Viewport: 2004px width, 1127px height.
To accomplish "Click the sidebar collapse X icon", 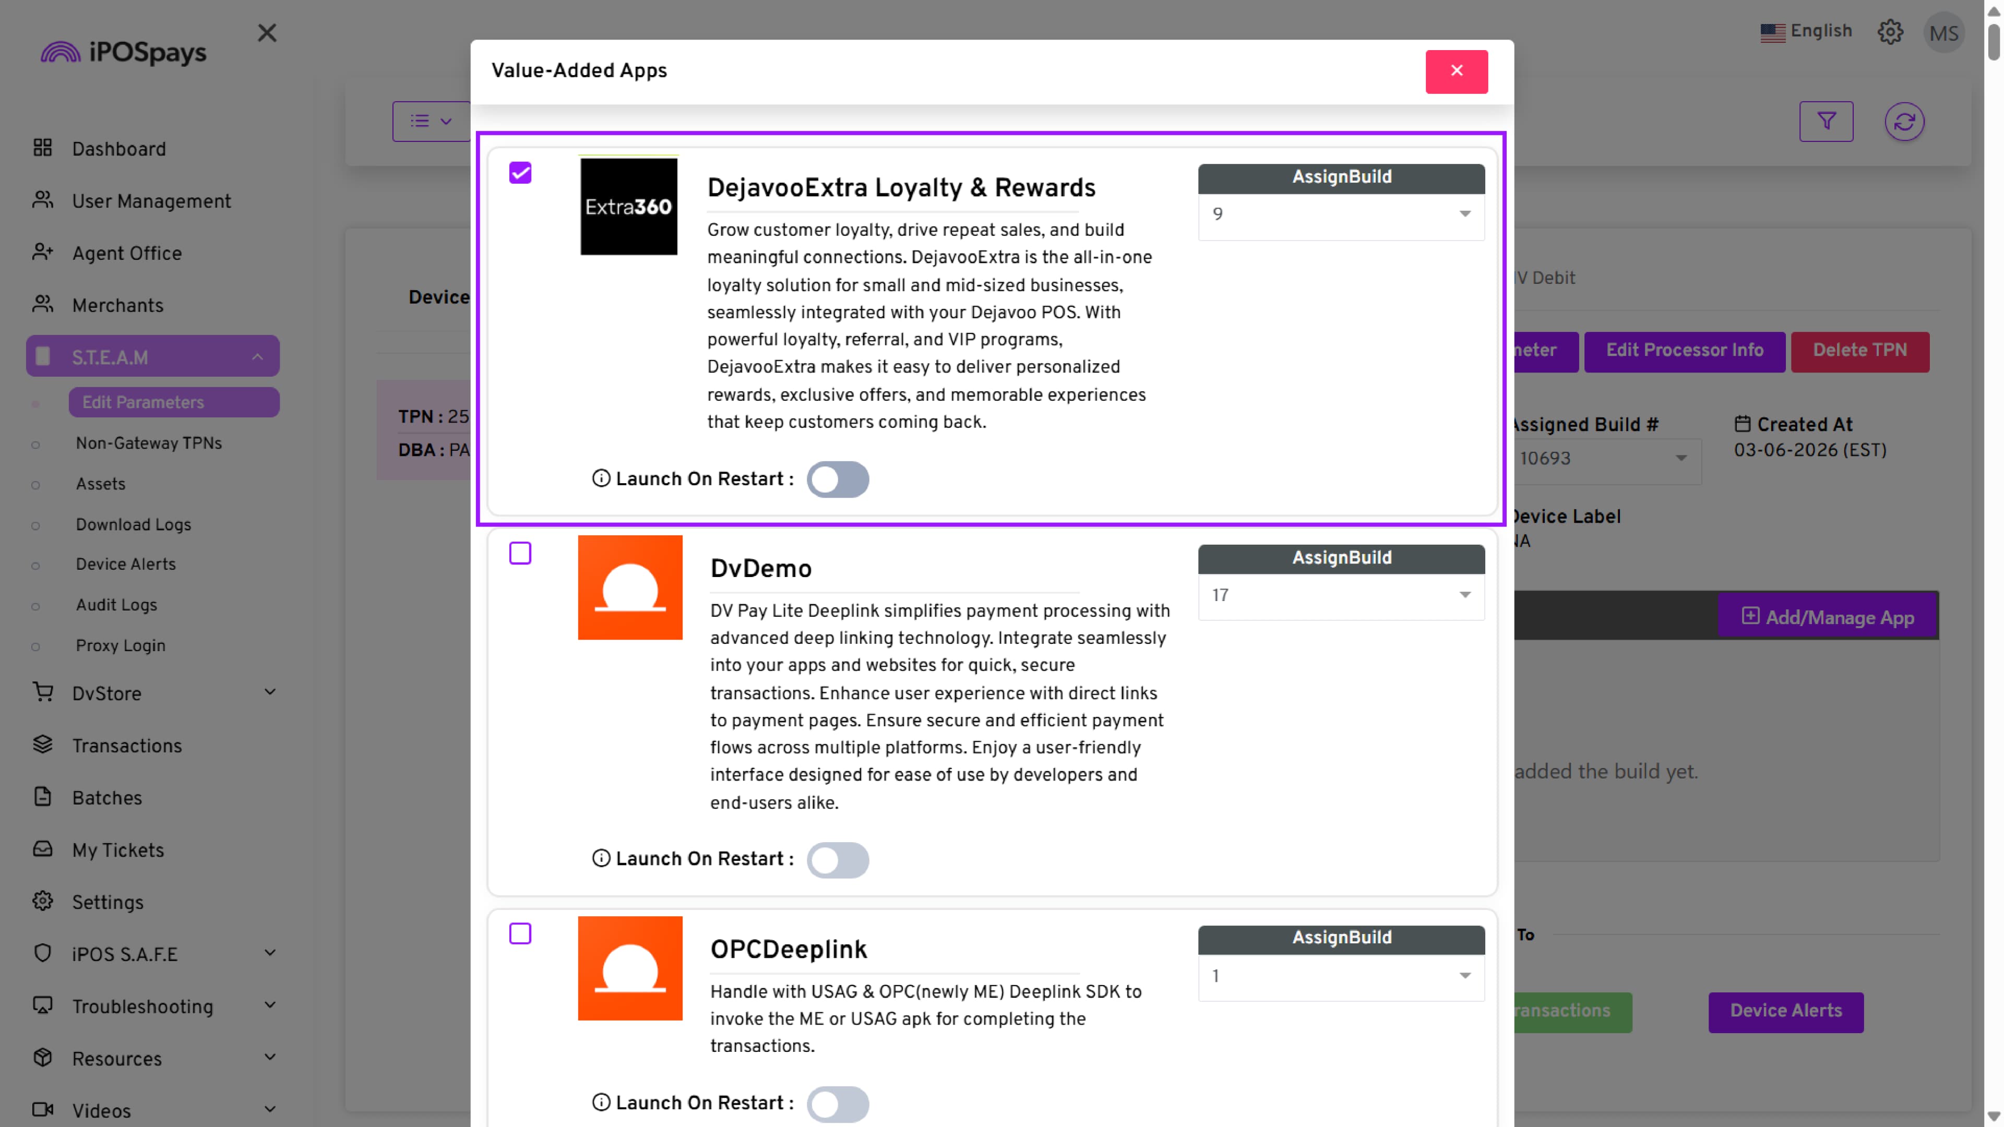I will click(267, 33).
